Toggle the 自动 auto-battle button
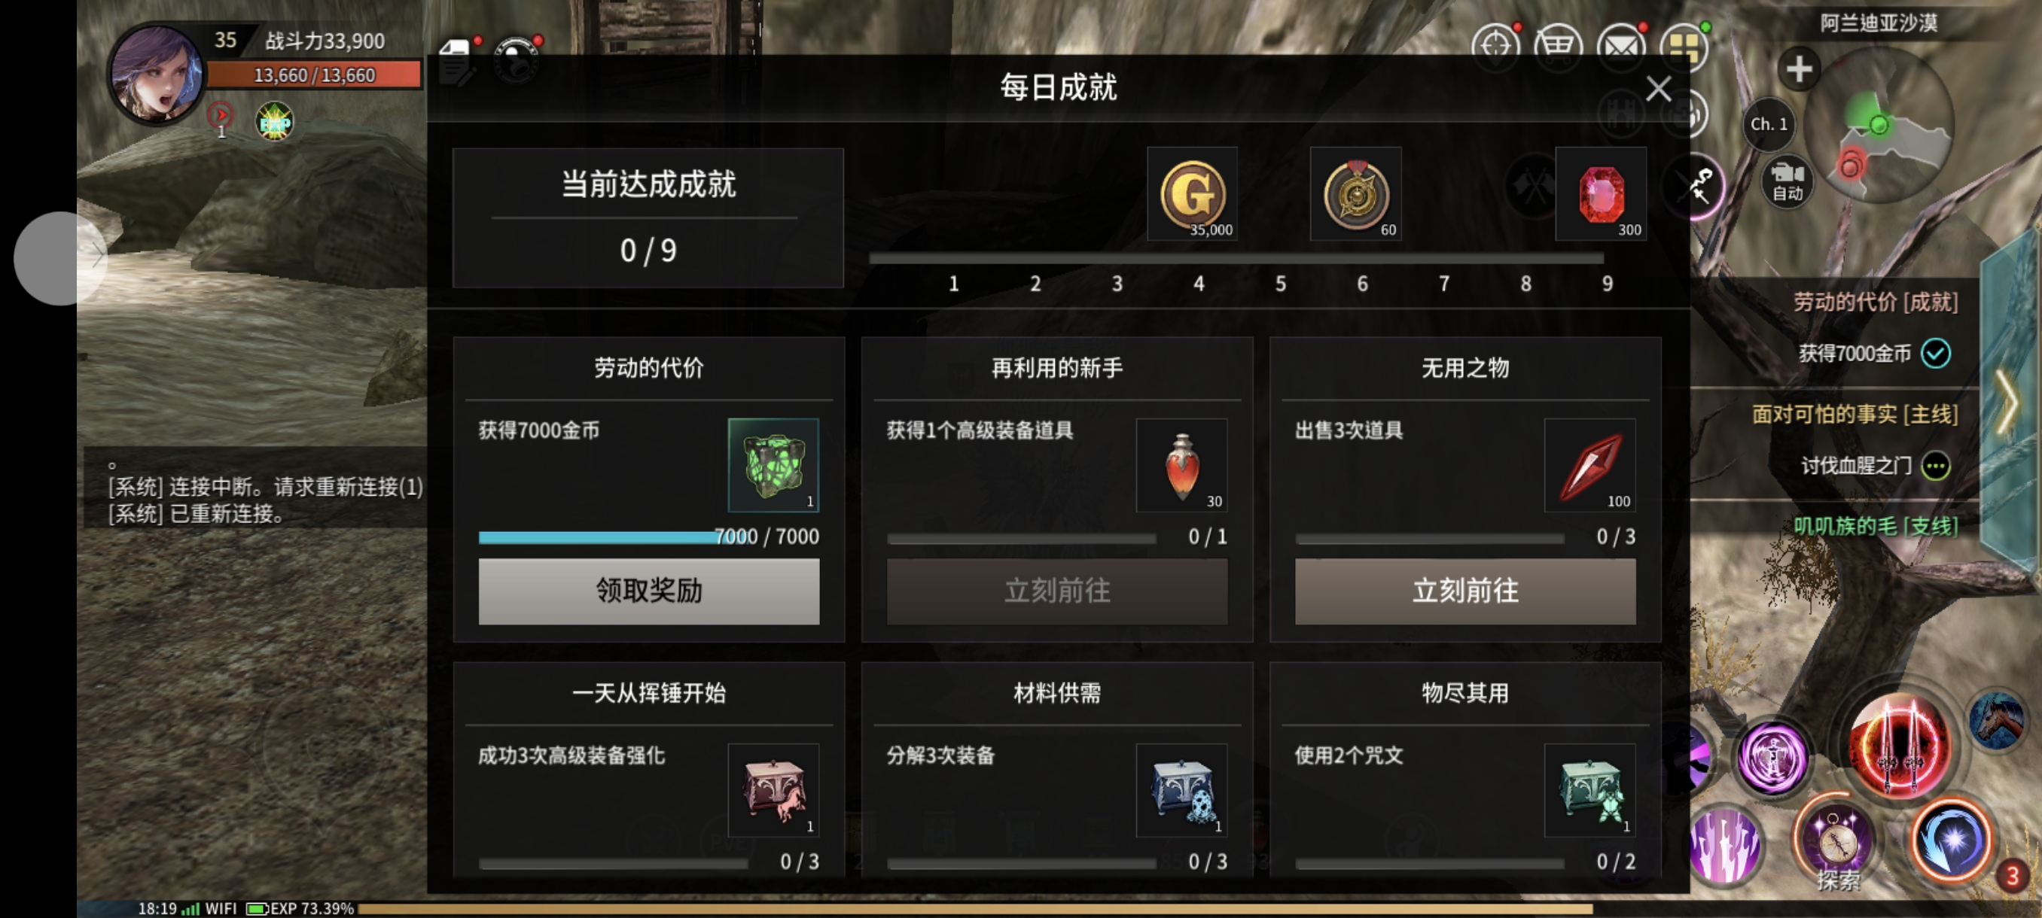The image size is (2042, 918). [x=1787, y=182]
